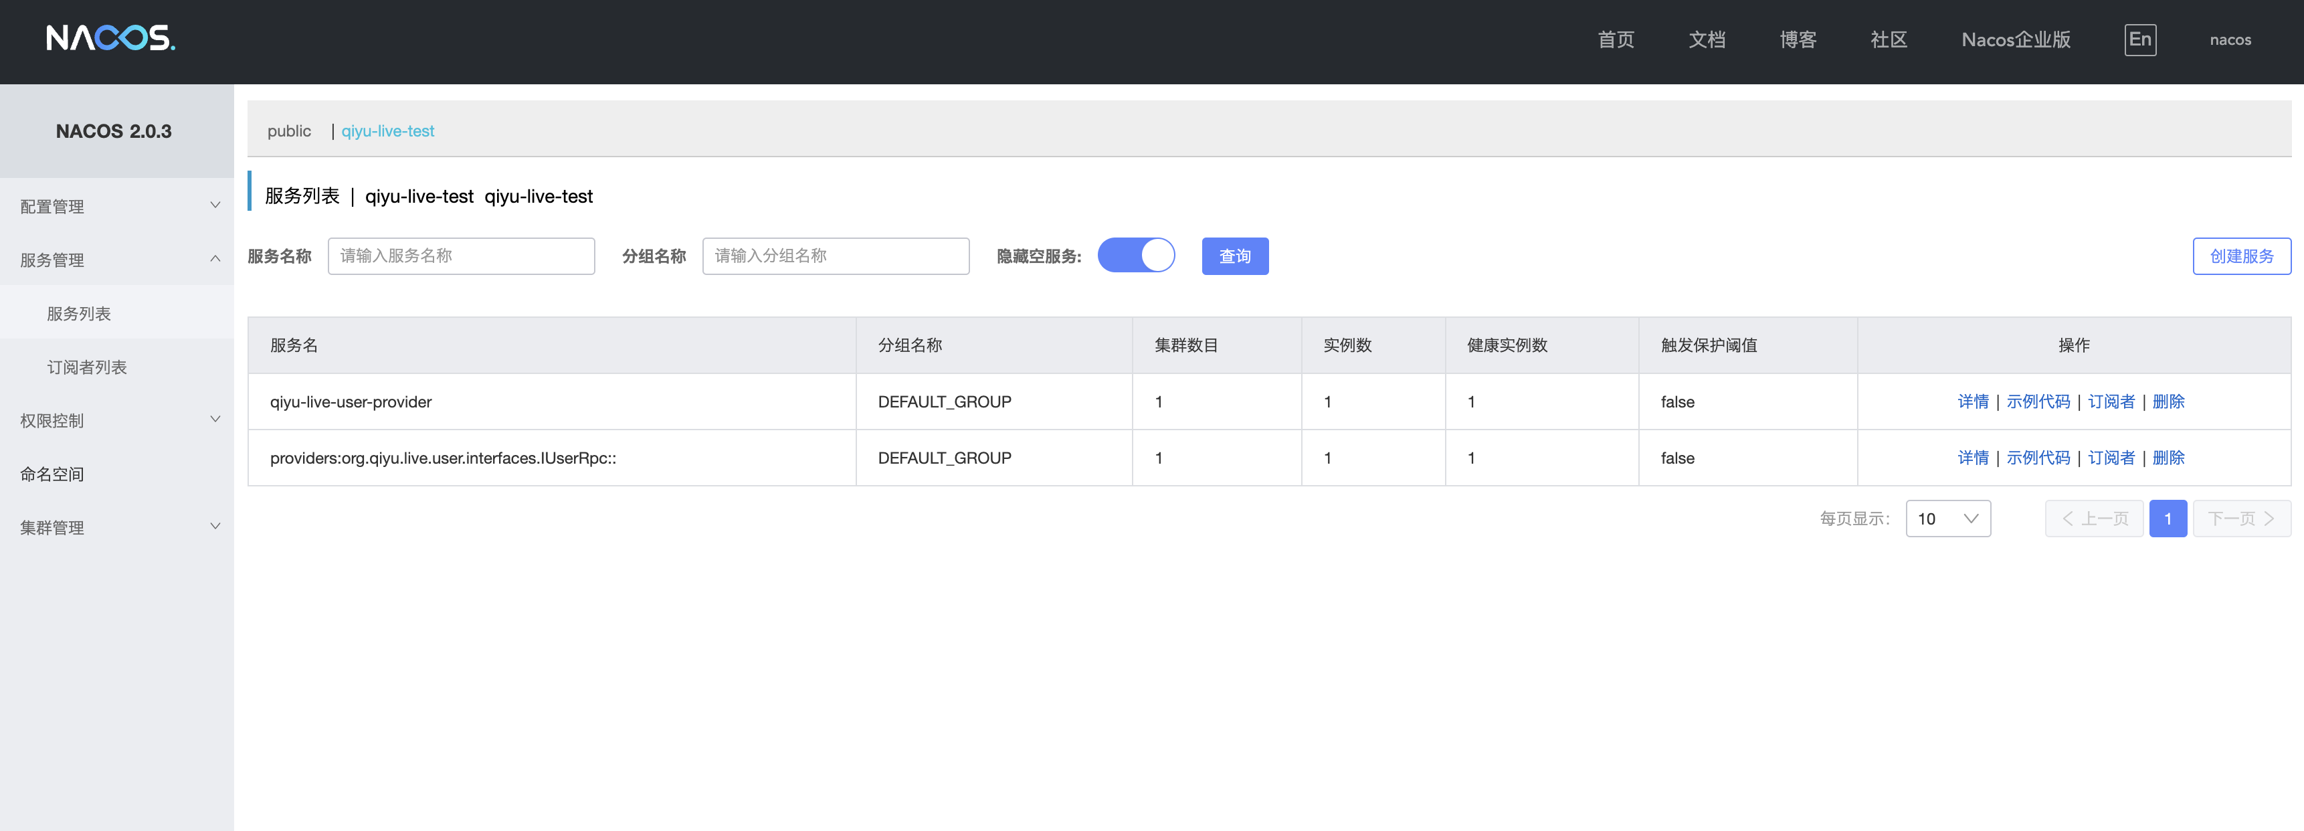Open 详情 for qiyu-live-user-provider
2304x831 pixels.
click(x=1973, y=401)
